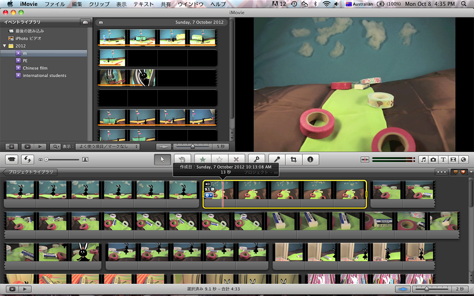474x296 pixels.
Task: Open the music and sound effects browser
Action: click(x=424, y=160)
